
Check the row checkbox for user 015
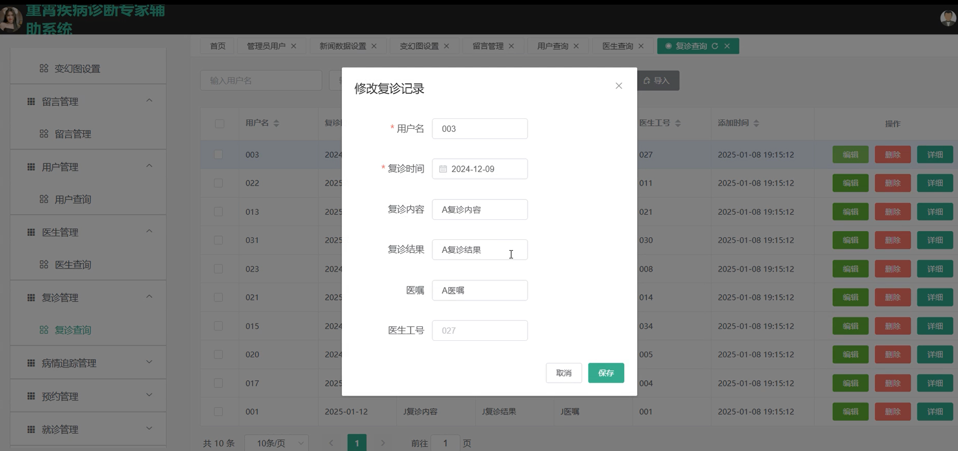tap(218, 326)
